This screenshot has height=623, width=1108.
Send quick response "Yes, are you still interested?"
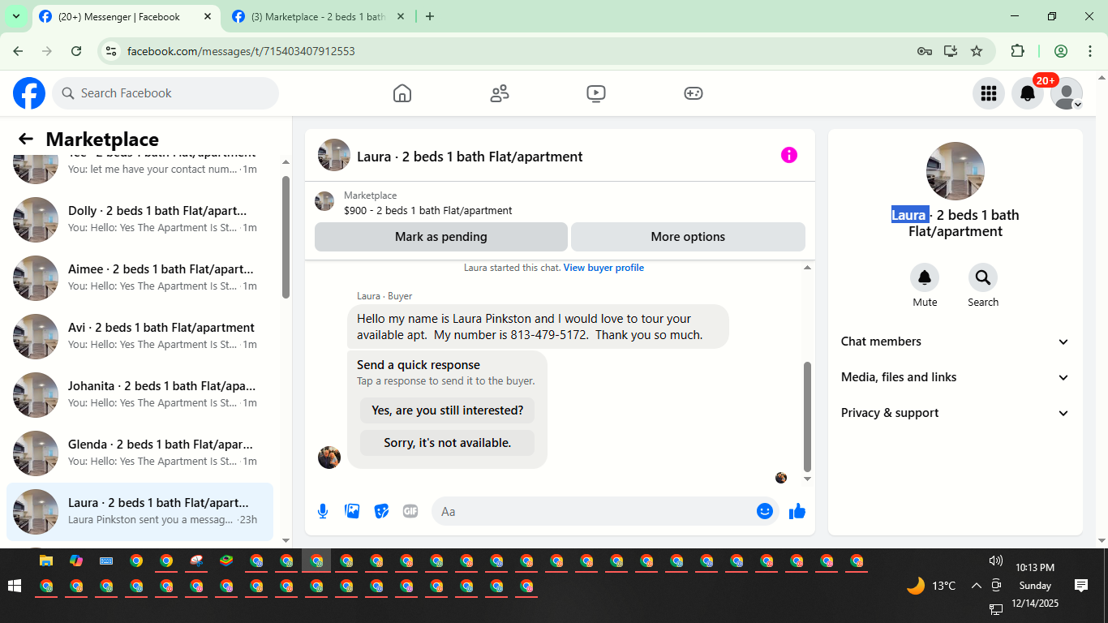coord(447,410)
